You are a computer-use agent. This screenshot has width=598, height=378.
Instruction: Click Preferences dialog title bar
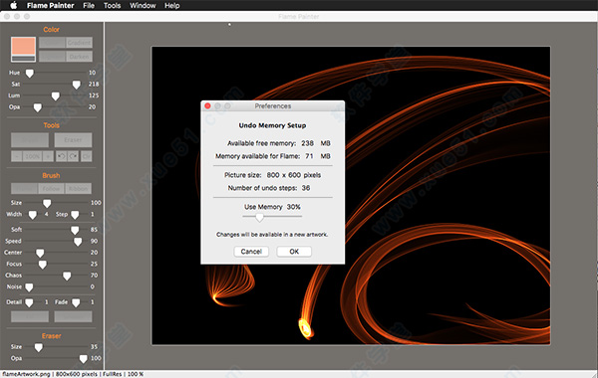tap(273, 105)
